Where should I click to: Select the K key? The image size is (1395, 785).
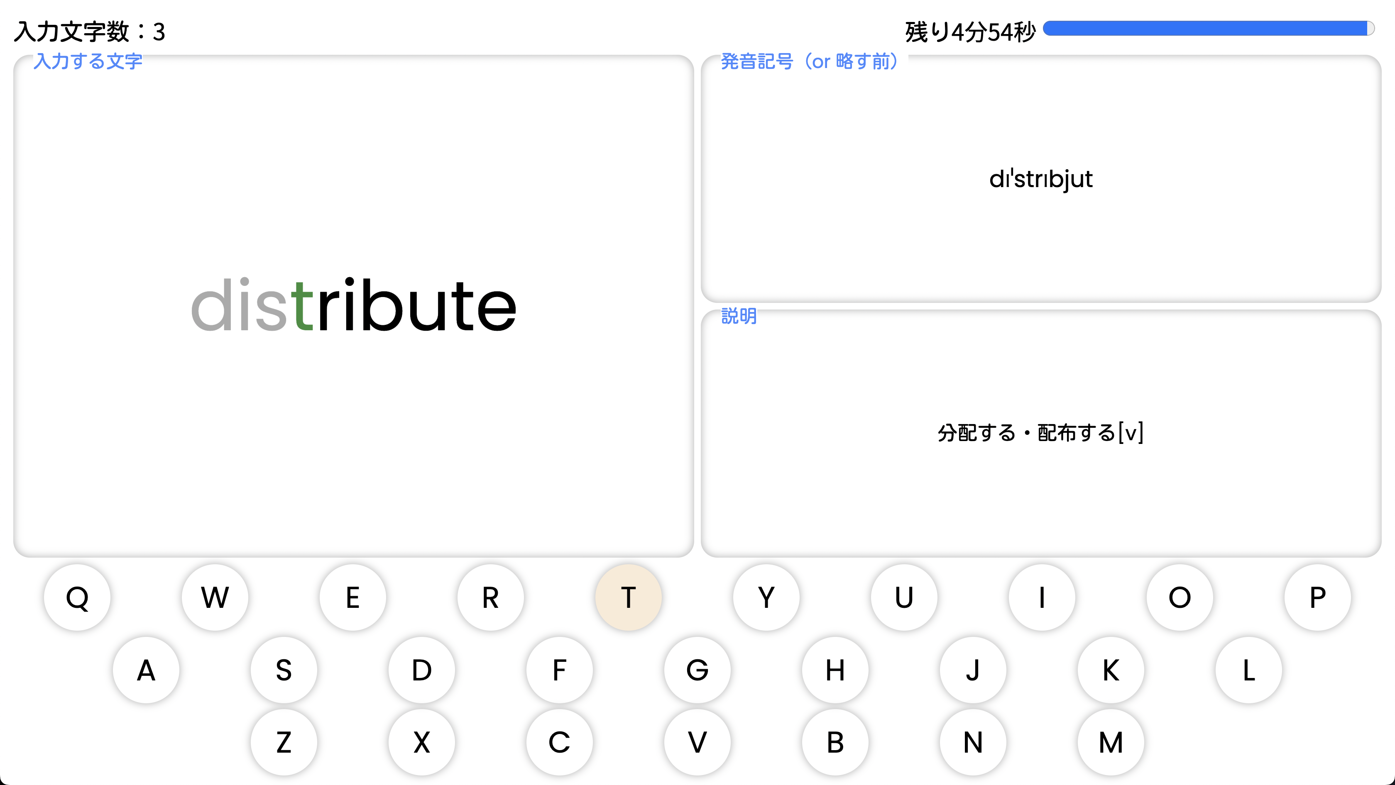[1111, 670]
